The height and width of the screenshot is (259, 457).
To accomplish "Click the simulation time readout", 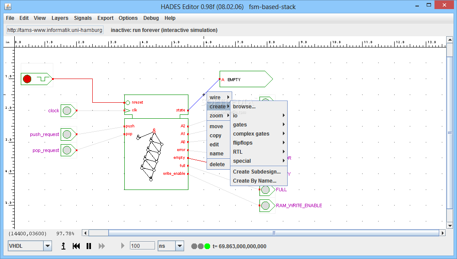I will pyautogui.click(x=239, y=246).
